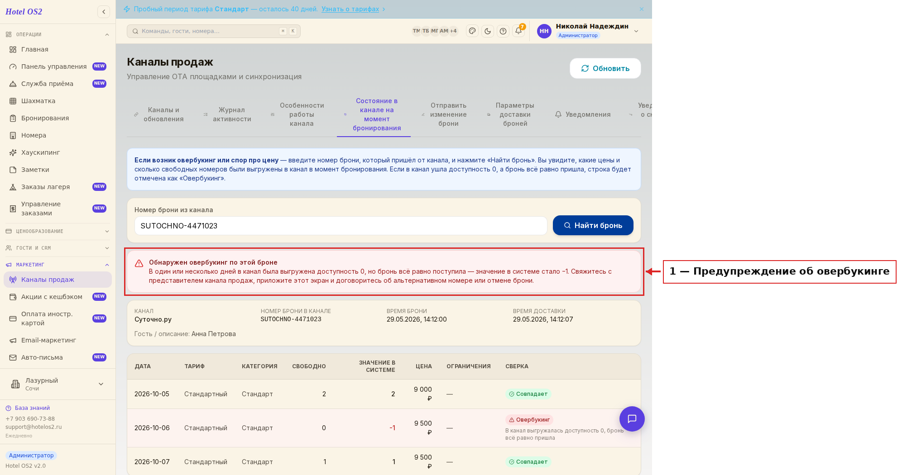Click the +4 online users avatar
This screenshot has height=475, width=907.
click(x=453, y=31)
